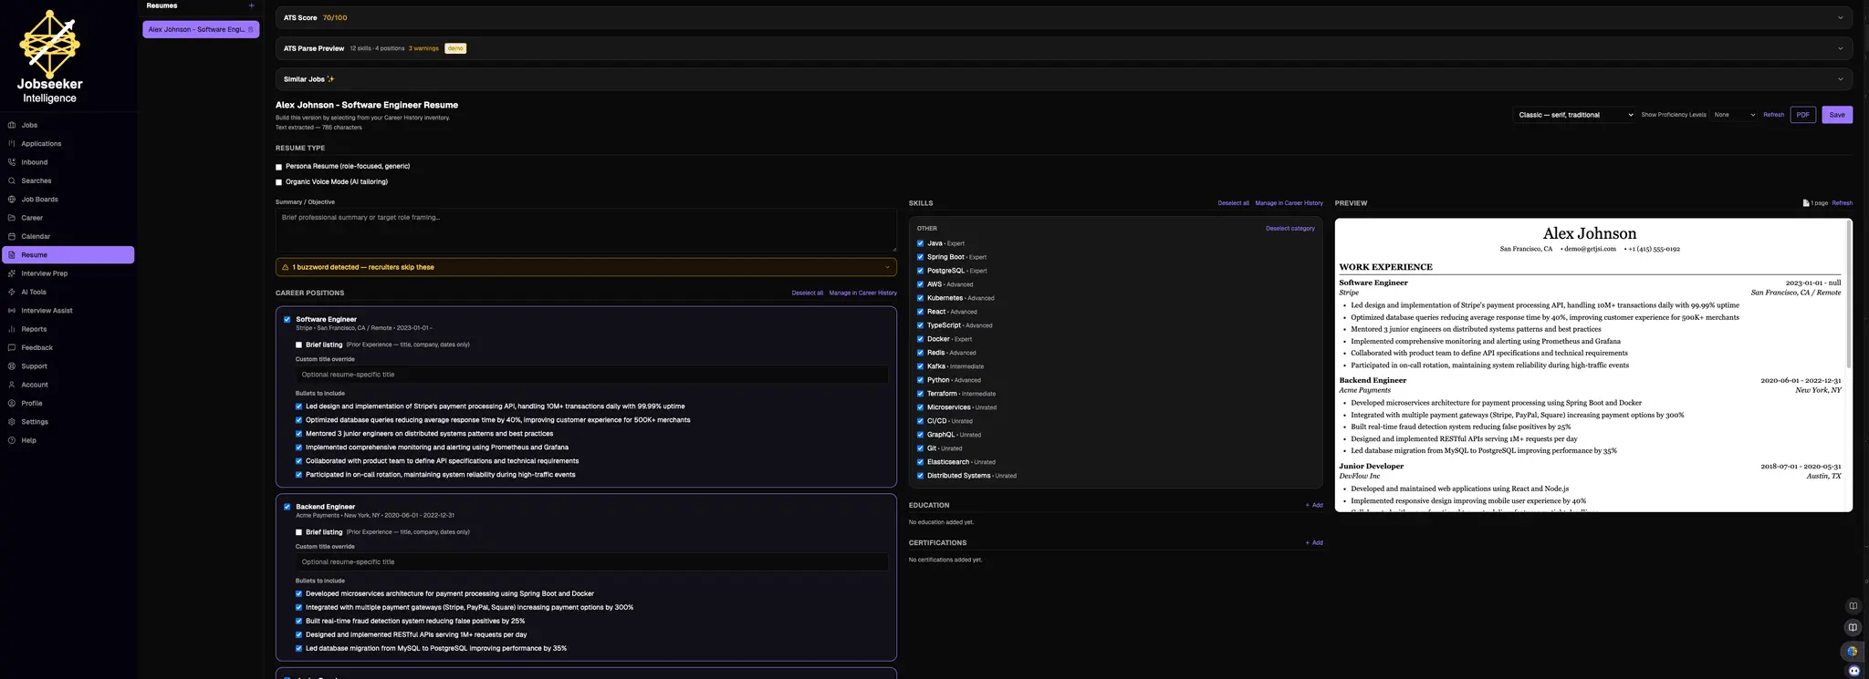Viewport: 1869px width, 679px height.
Task: Open the Classic serif template dropdown
Action: (1573, 115)
